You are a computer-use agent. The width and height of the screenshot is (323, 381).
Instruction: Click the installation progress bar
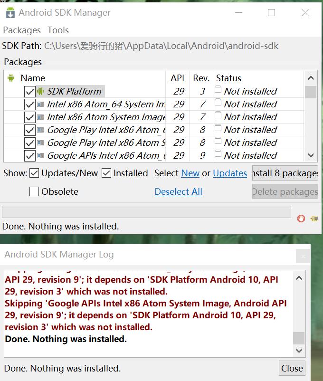tap(146, 212)
